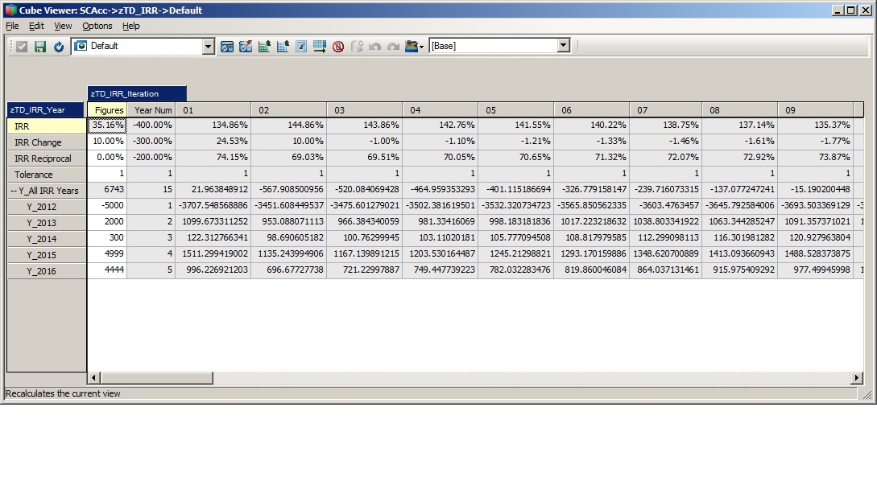Select the Year Num column header
Viewport: 877px width, 494px height.
click(151, 110)
